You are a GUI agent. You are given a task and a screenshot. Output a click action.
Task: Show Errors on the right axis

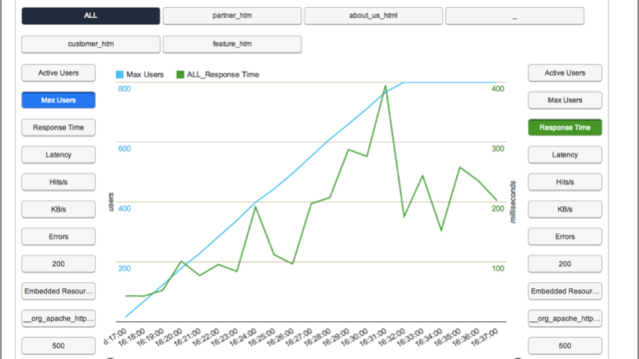pyautogui.click(x=565, y=236)
